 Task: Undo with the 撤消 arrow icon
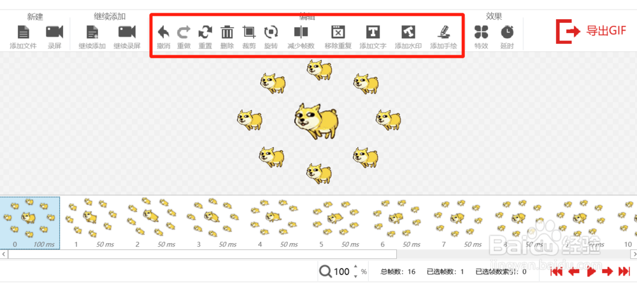point(163,32)
